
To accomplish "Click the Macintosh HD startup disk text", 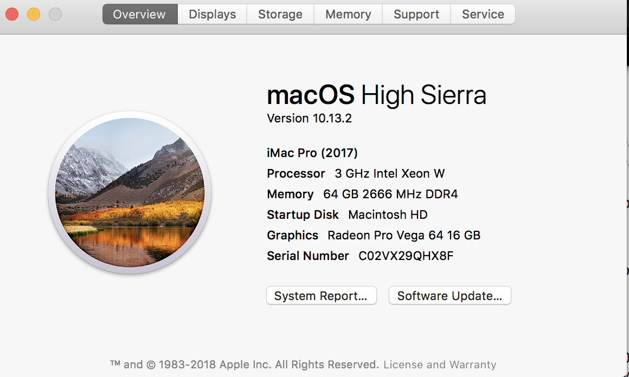I will 388,214.
